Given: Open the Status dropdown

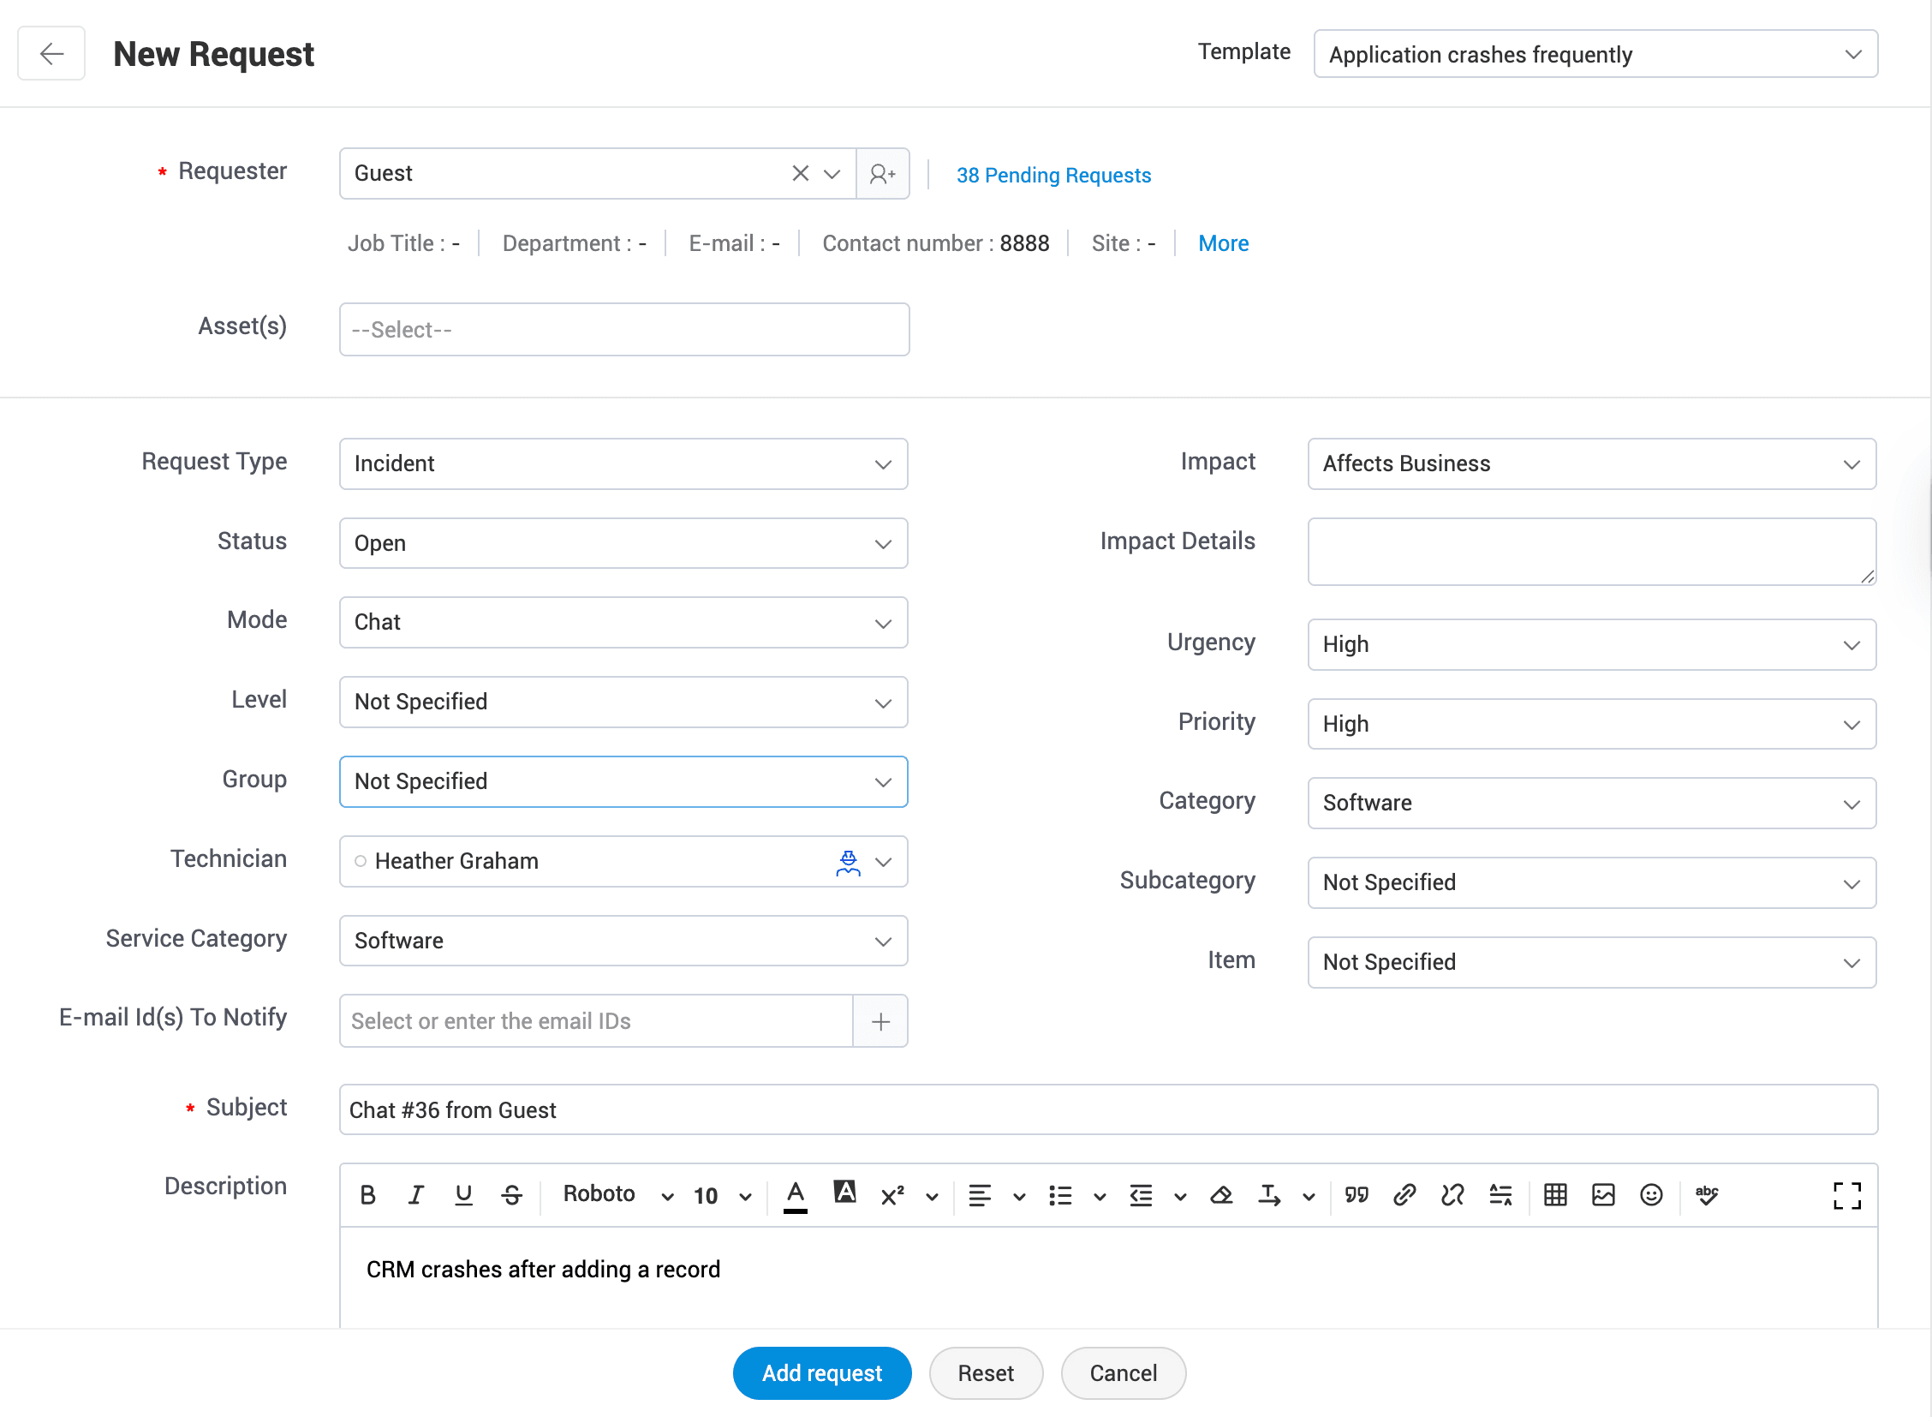Looking at the screenshot, I should (623, 543).
